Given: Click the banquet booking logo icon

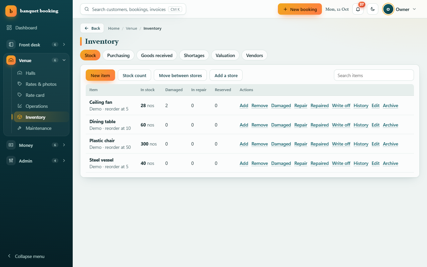Looking at the screenshot, I should pyautogui.click(x=11, y=11).
